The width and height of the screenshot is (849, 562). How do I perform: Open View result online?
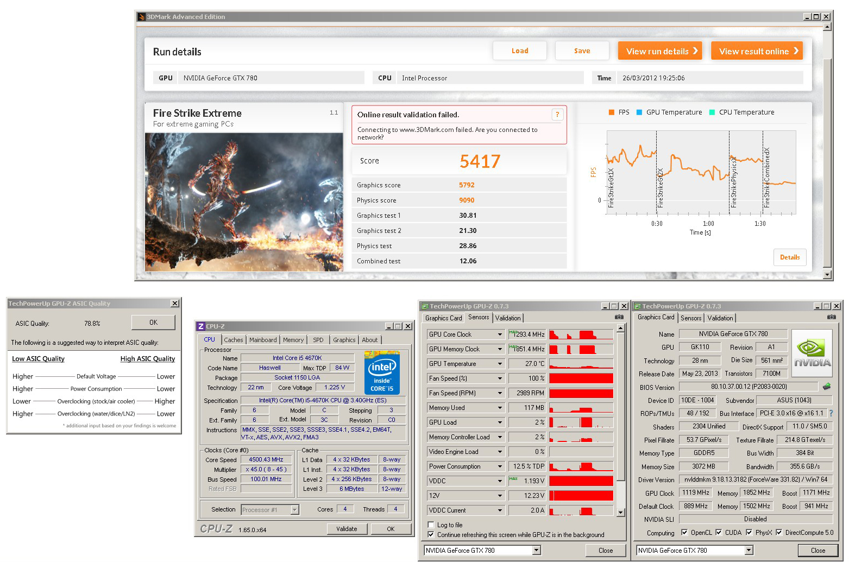tap(757, 51)
